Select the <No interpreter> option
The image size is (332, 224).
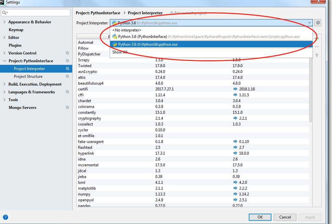[x=211, y=30]
